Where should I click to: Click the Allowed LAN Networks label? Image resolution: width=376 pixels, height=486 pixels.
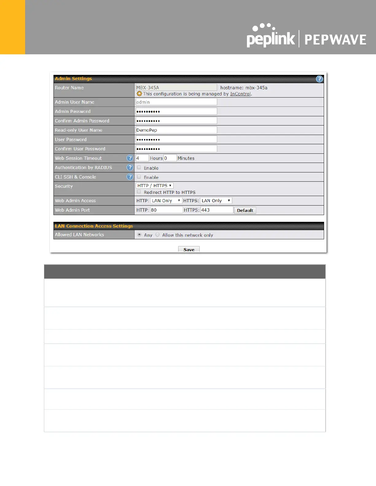79,235
